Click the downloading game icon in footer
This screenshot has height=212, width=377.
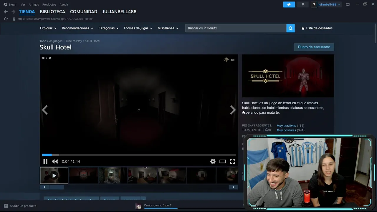(138, 206)
